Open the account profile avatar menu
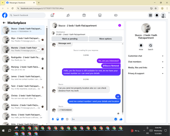This screenshot has height=136, width=170. tap(163, 15)
